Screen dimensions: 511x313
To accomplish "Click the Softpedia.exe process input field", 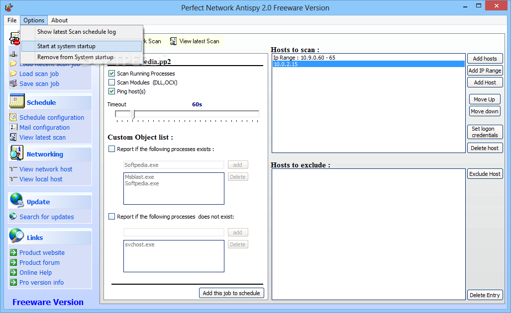I will click(174, 165).
